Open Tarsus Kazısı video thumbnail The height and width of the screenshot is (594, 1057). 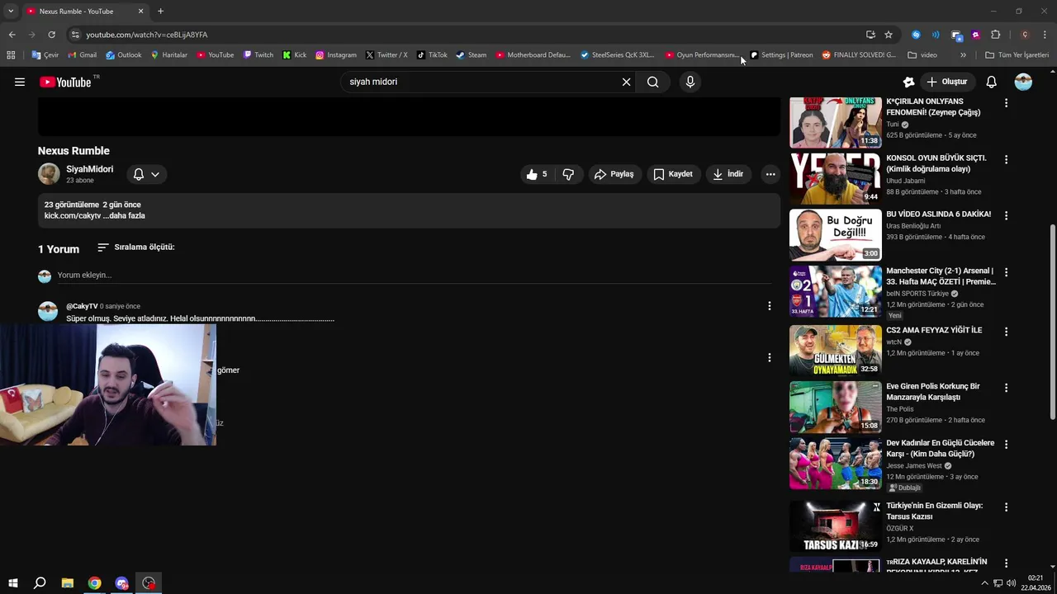(x=836, y=526)
